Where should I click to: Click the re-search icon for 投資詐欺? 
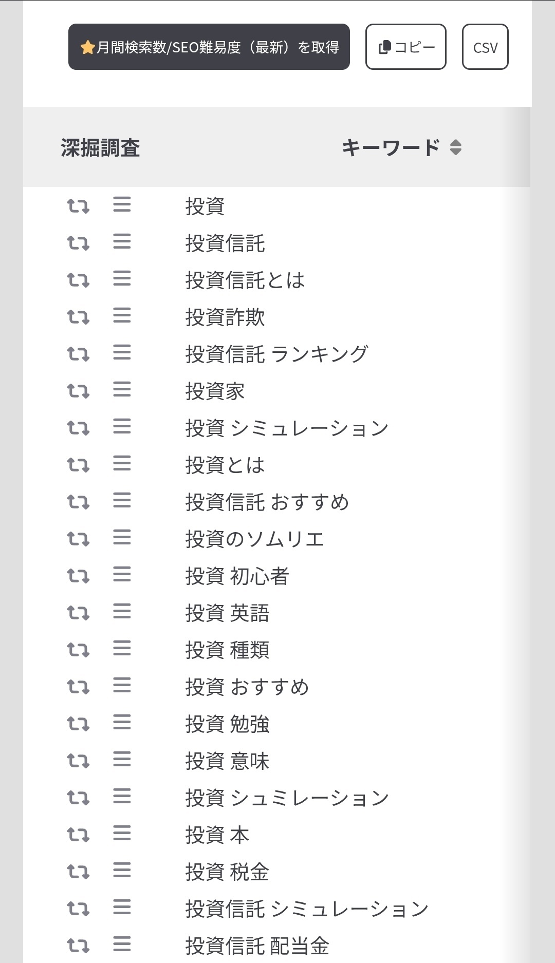click(x=78, y=317)
